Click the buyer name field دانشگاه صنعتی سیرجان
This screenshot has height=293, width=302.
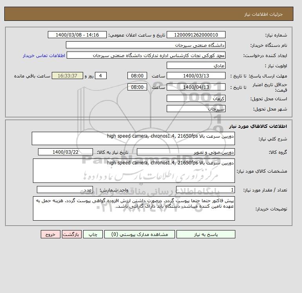coord(146,45)
